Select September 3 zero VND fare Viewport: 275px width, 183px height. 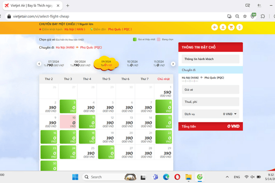point(68,106)
